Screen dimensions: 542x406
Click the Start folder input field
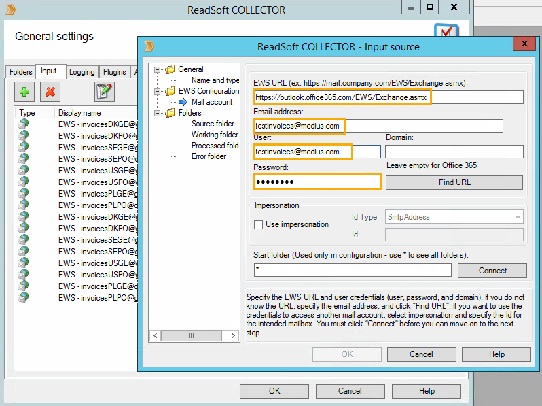[x=353, y=270]
